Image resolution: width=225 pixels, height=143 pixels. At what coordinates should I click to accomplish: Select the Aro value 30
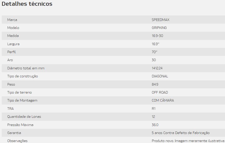tap(154, 60)
